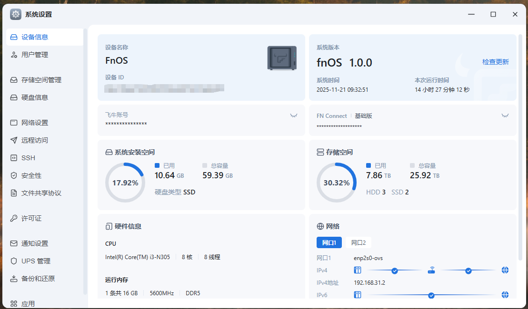The height and width of the screenshot is (309, 528).
Task: Click the 59.39 GB total capacity
Action: [x=218, y=175]
